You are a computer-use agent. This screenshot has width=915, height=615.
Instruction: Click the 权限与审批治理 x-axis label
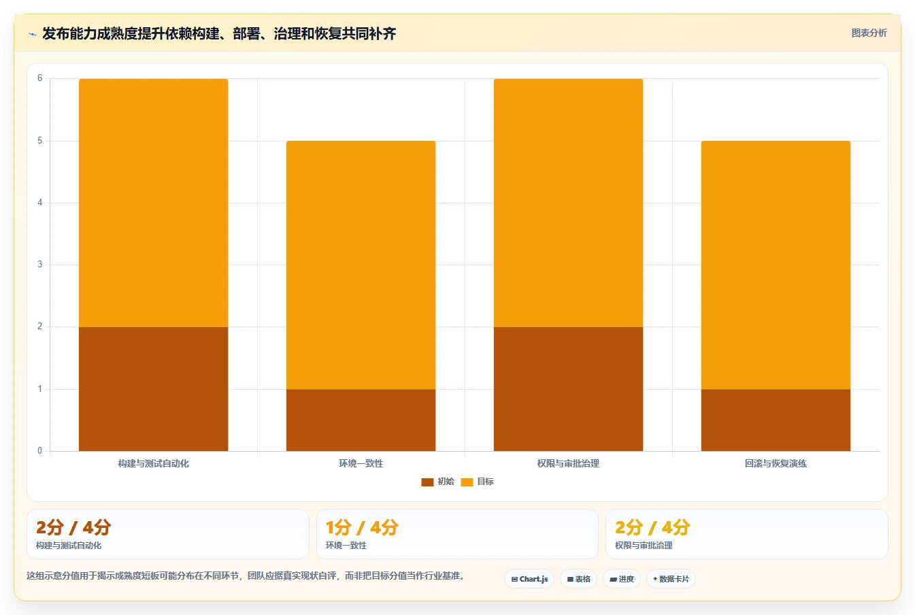click(x=568, y=463)
